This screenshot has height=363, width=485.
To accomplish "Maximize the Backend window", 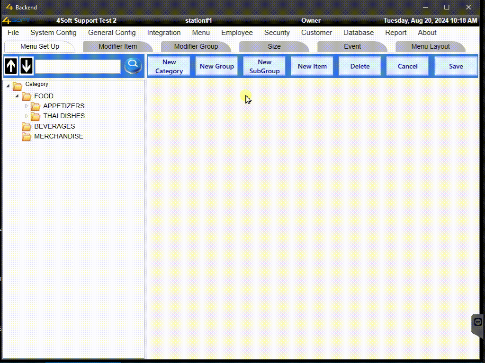I will click(x=447, y=7).
